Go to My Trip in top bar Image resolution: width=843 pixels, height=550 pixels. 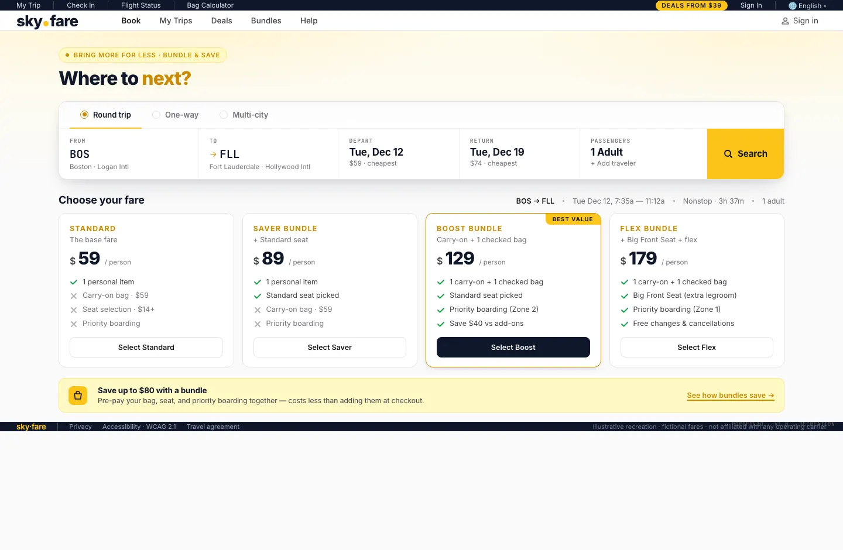point(28,5)
